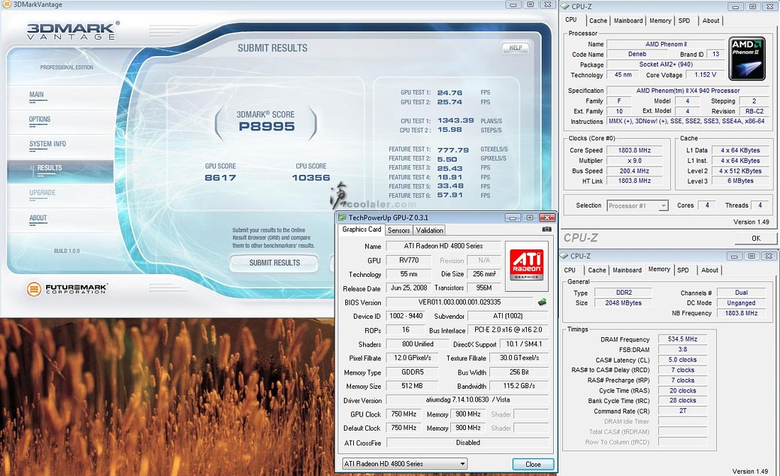
Task: Open the About tab in lower CPU-Z window
Action: pos(710,271)
